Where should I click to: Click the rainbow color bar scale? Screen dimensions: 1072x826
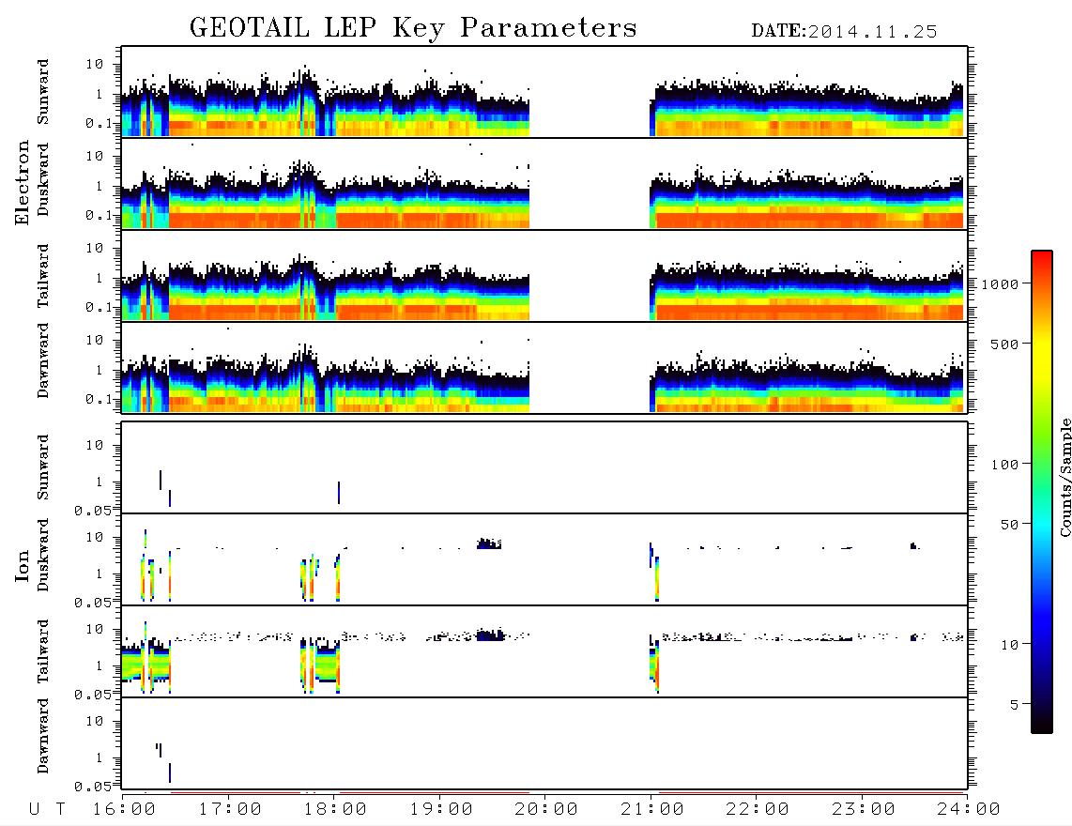point(1041,493)
